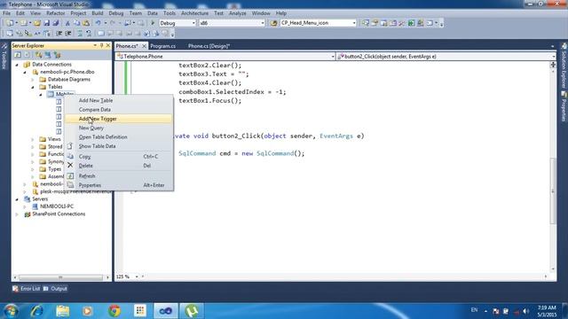The height and width of the screenshot is (319, 568).
Task: Choose Properties in the context menu
Action: [x=118, y=185]
